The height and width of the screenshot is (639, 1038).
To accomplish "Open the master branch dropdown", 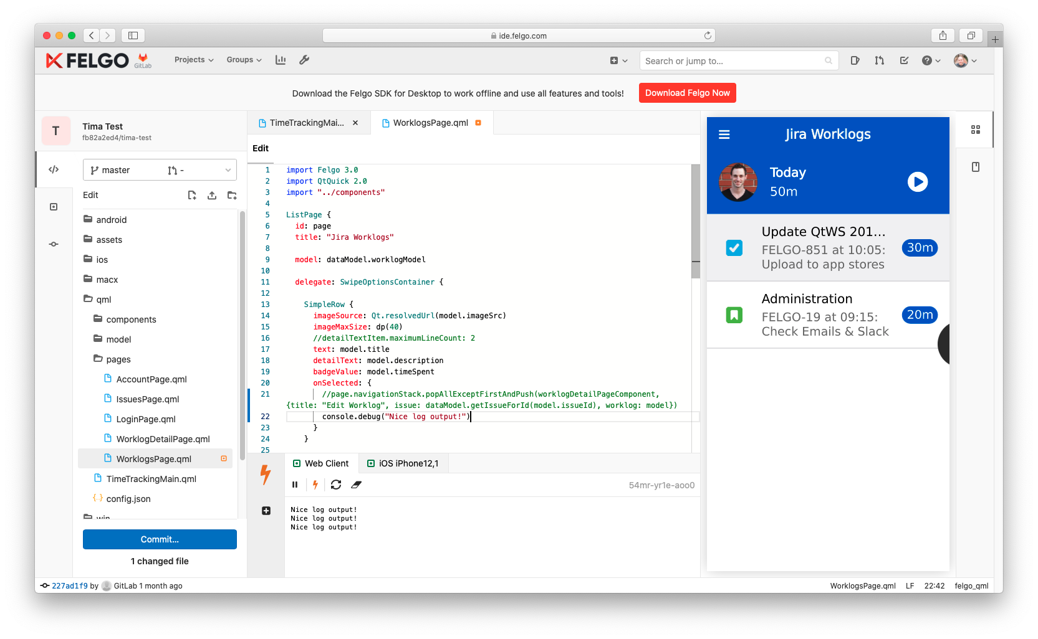I will [160, 169].
